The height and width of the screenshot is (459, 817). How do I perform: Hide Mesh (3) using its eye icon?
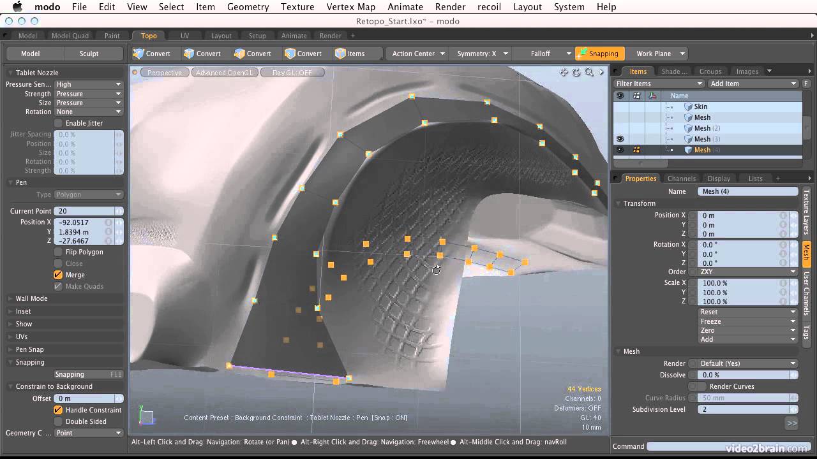[620, 139]
